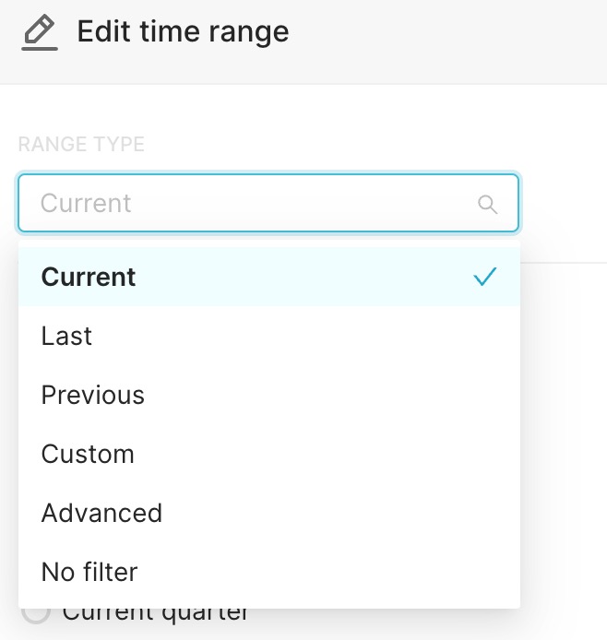Screen dimensions: 607x640
Task: Click the "Current" placeholder text in search box
Action: (86, 203)
